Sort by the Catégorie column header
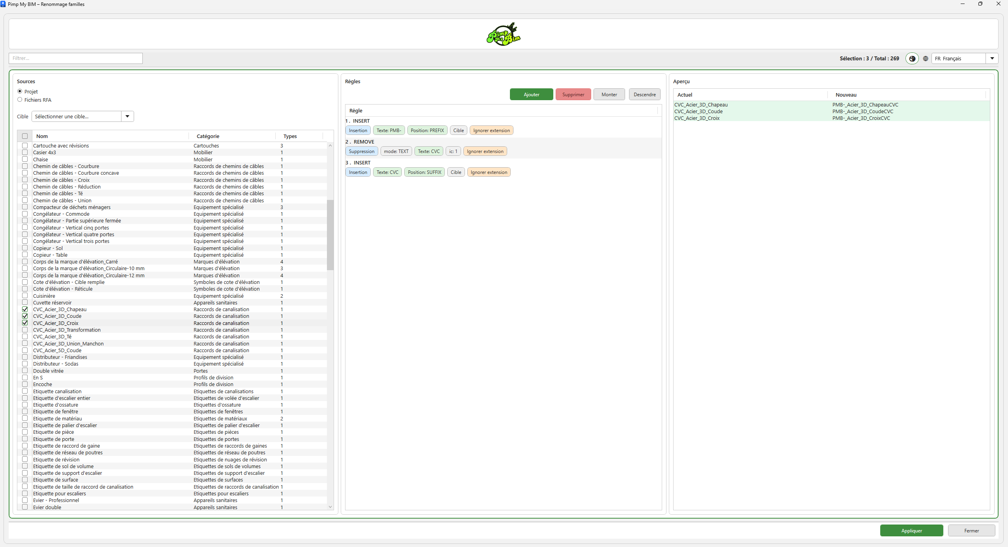Image resolution: width=1008 pixels, height=547 pixels. [x=232, y=136]
